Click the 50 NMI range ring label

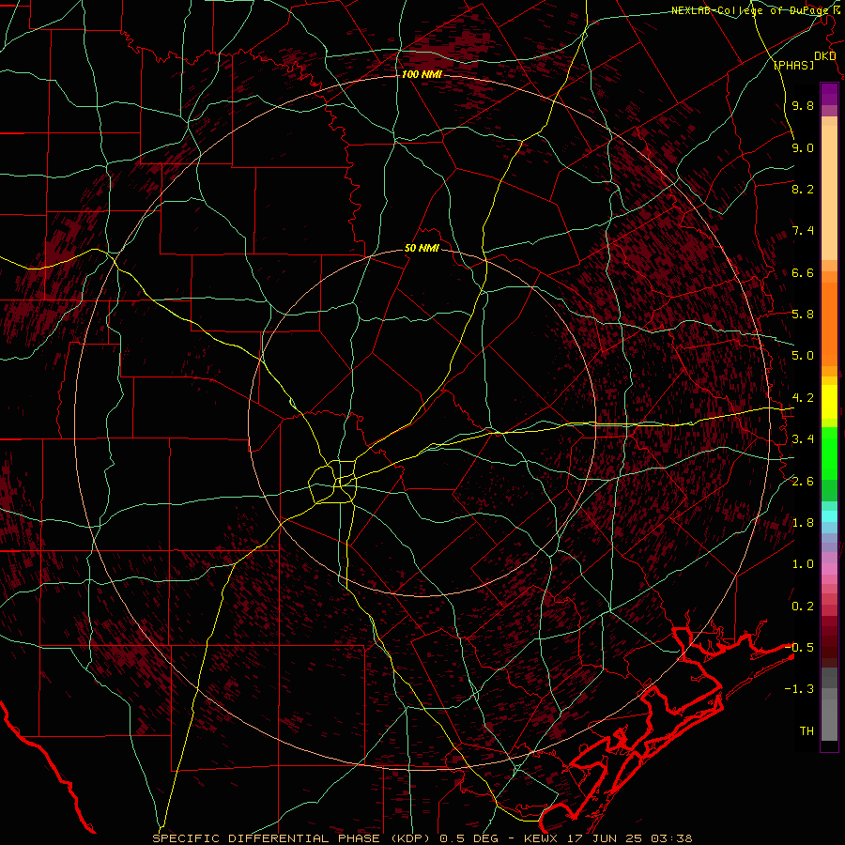pyautogui.click(x=422, y=249)
